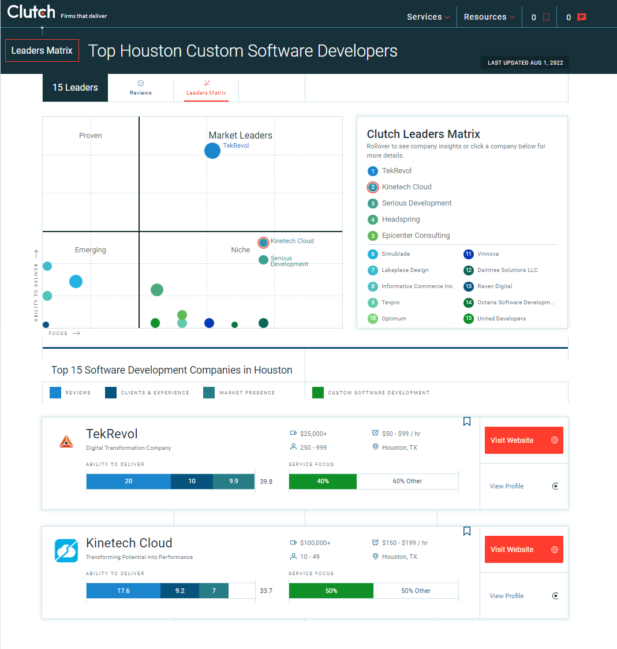View Profile for TekRevol
617x649 pixels.
click(524, 486)
